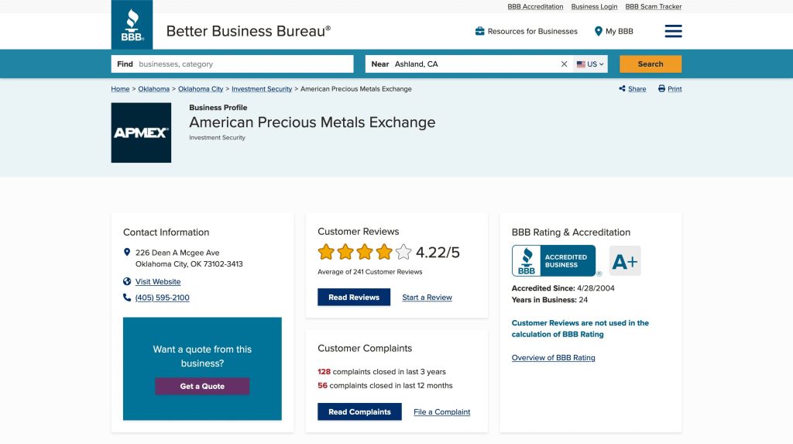Click the My BBB location pin icon

(599, 32)
